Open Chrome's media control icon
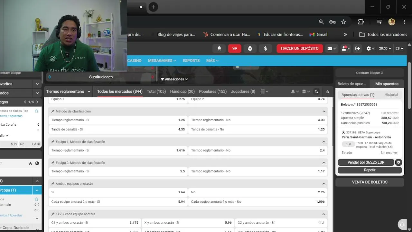 tap(379, 22)
